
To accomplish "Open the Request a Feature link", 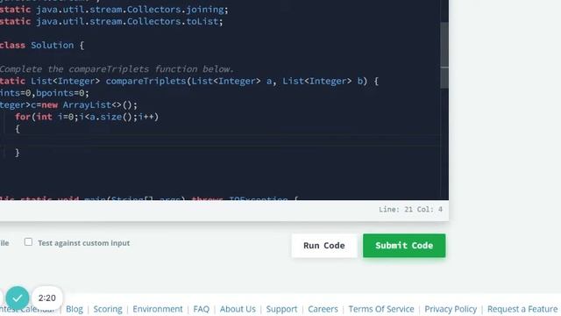I will click(x=522, y=309).
